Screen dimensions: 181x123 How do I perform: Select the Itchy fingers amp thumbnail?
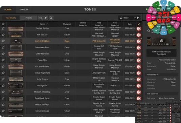[x=16, y=79]
